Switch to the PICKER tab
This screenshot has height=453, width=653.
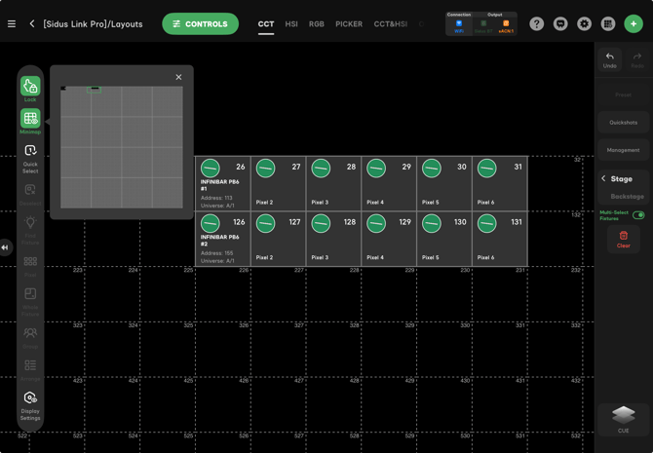349,24
